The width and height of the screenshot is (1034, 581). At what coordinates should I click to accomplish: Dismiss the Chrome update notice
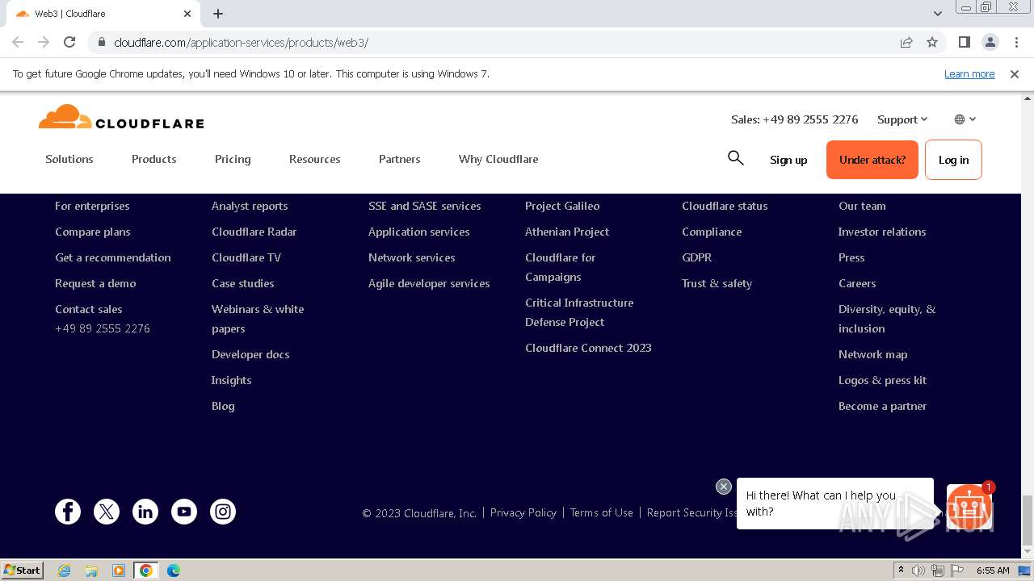pyautogui.click(x=1015, y=74)
